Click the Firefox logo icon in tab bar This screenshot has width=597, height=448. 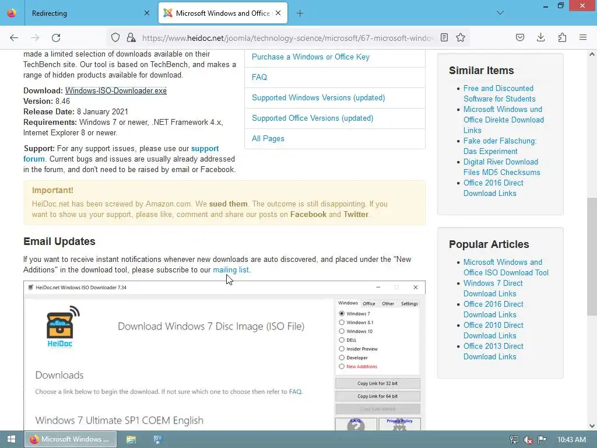coord(12,13)
